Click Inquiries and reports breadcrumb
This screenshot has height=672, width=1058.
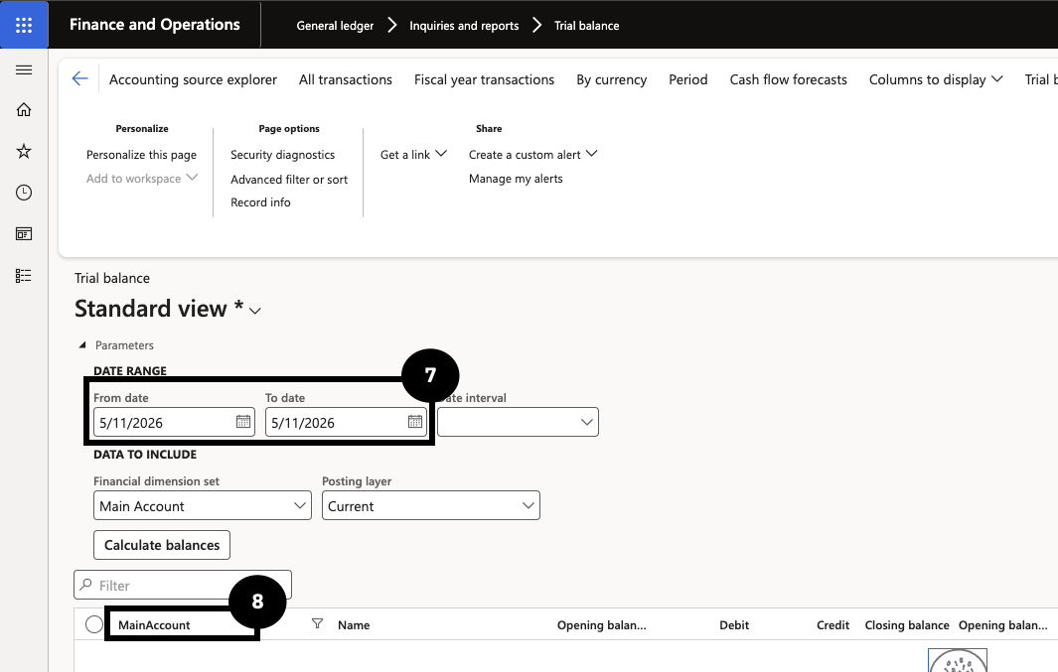[464, 26]
